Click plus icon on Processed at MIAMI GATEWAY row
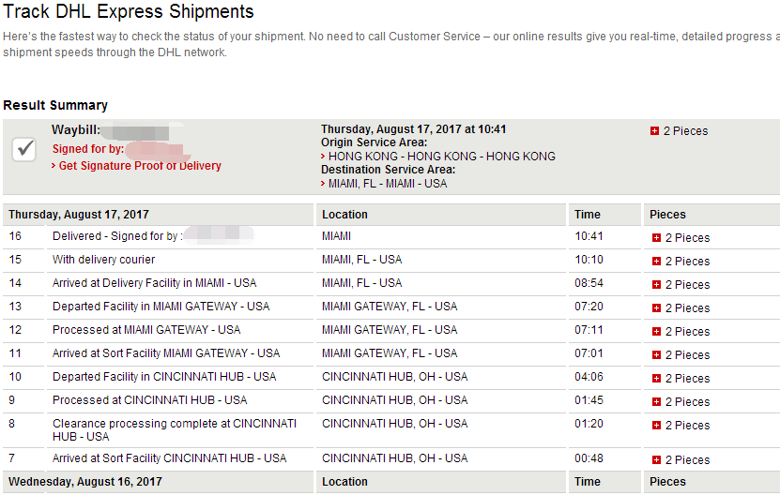 657,332
